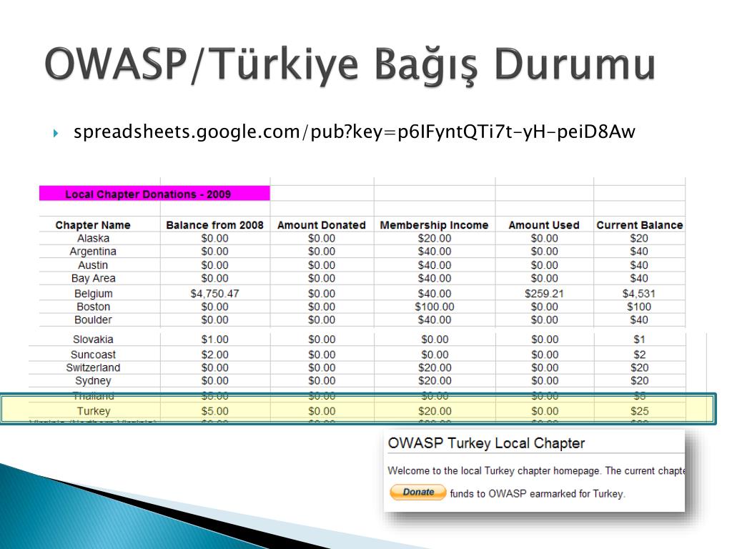The image size is (732, 549).
Task: Select Boston's $100 current balance
Action: click(x=639, y=307)
